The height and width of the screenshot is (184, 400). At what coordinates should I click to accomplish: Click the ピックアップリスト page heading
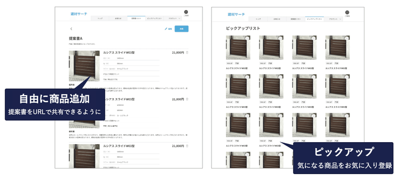coord(243,28)
